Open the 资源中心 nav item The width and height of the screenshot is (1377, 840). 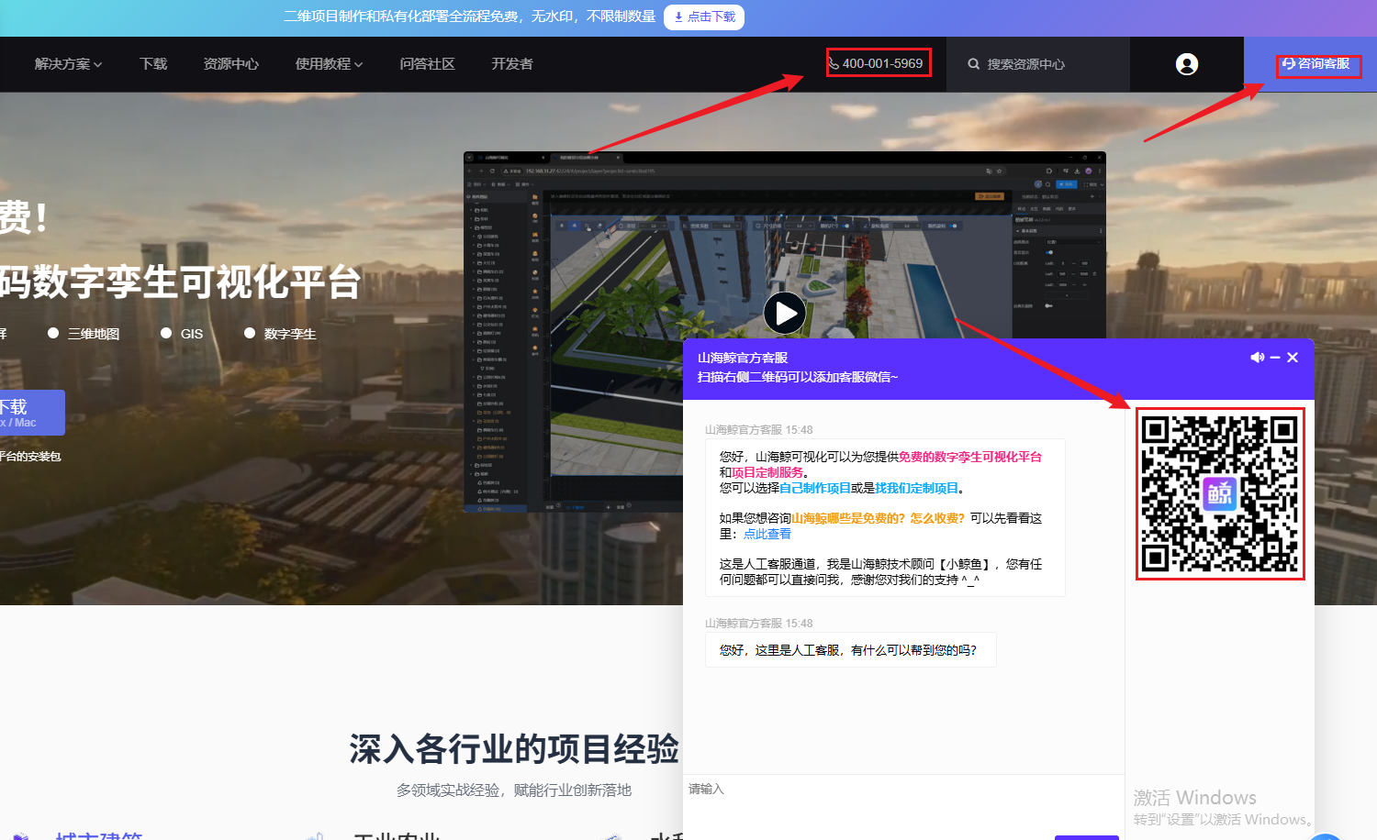coord(230,64)
